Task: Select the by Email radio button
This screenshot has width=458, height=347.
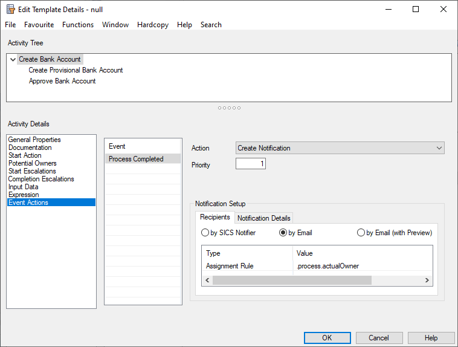Action: [283, 233]
